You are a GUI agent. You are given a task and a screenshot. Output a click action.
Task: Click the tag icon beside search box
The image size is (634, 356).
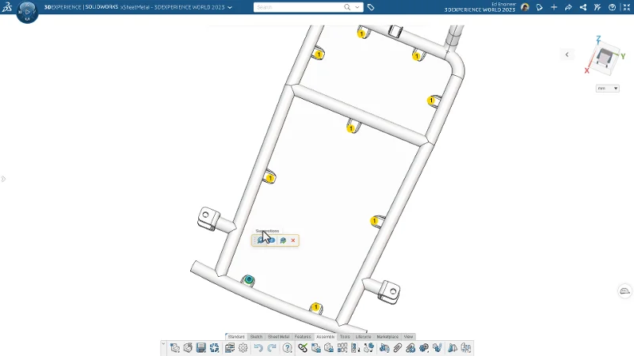pyautogui.click(x=371, y=7)
